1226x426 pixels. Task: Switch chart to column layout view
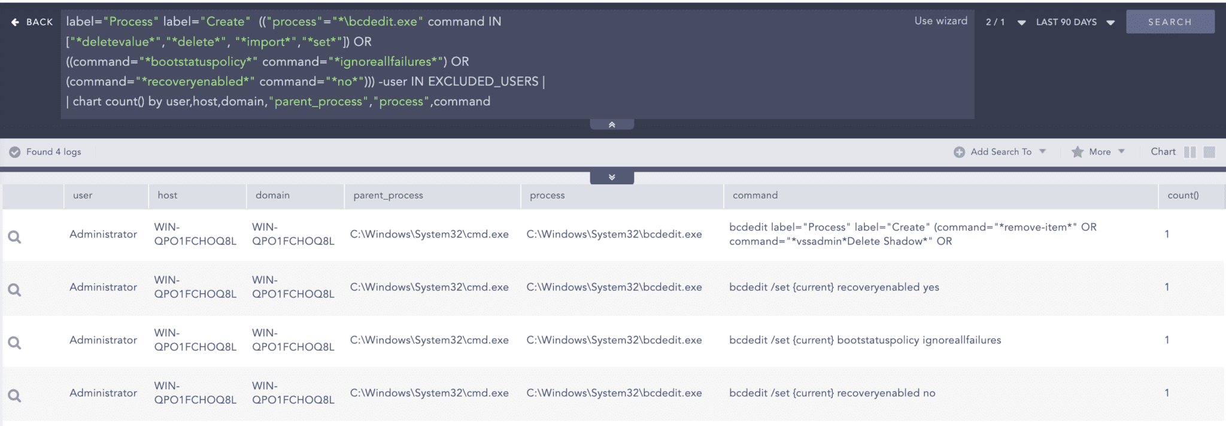[x=1190, y=152]
